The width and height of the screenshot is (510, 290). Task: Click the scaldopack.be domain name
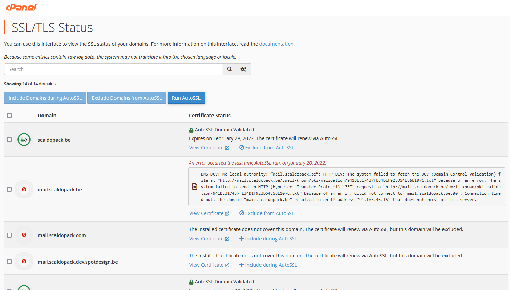click(54, 140)
